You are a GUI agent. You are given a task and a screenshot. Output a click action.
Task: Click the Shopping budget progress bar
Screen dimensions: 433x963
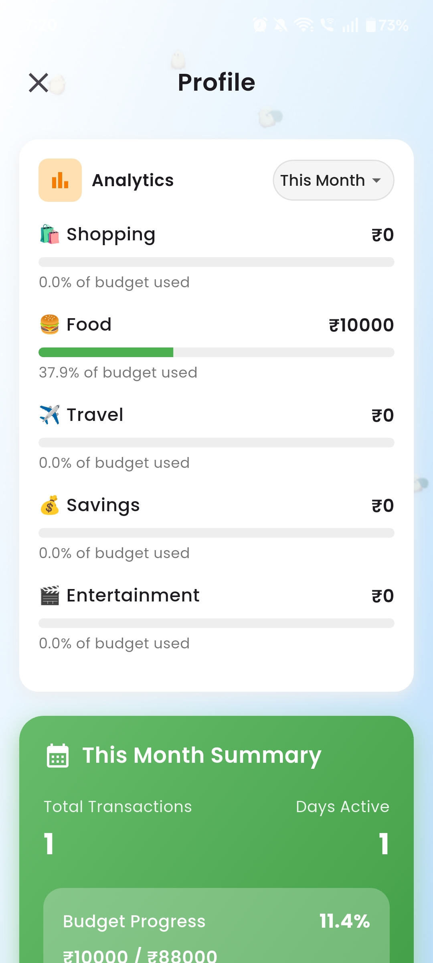click(x=216, y=262)
